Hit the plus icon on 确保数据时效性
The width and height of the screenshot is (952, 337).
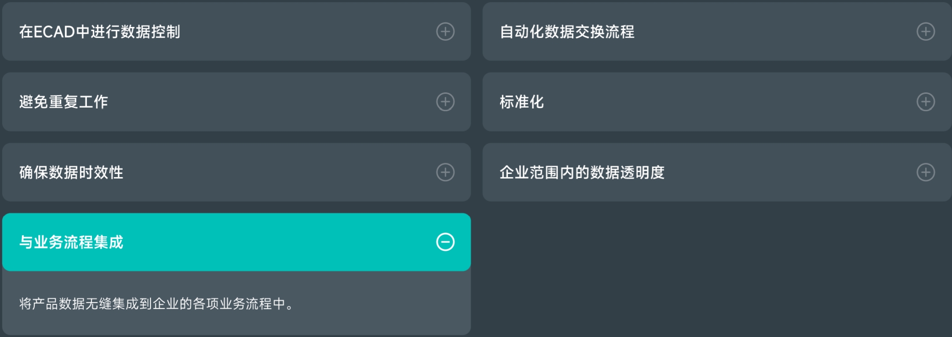pyautogui.click(x=445, y=172)
